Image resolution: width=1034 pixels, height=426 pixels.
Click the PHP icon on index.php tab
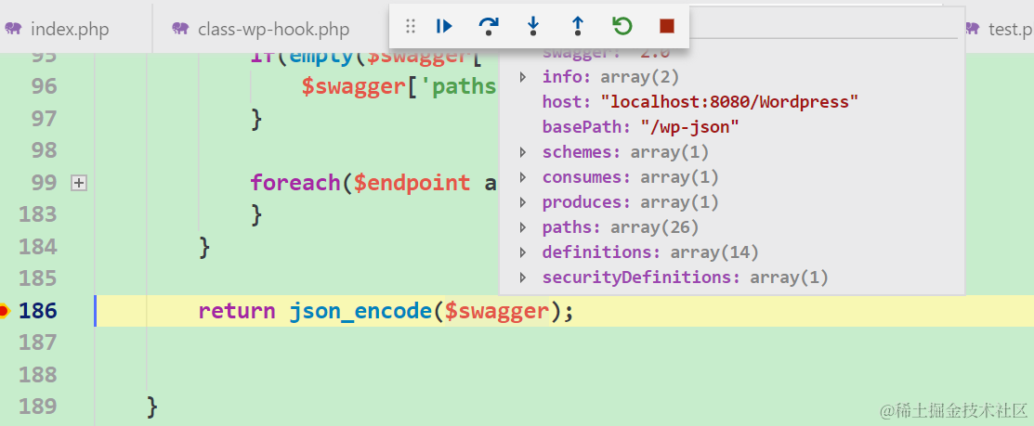13,29
